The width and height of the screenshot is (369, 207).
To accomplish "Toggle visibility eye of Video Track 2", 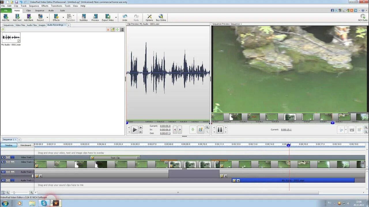I will pos(3,157).
